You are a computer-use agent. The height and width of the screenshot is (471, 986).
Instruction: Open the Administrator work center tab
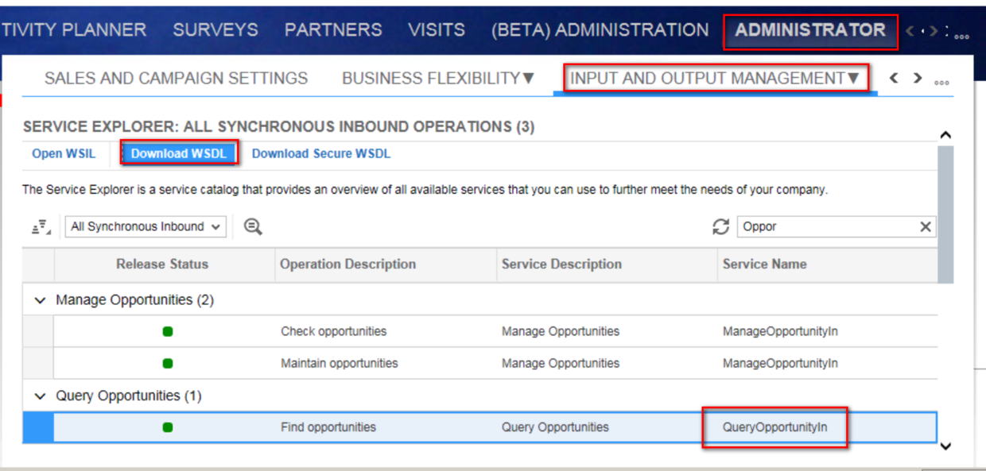pyautogui.click(x=809, y=31)
